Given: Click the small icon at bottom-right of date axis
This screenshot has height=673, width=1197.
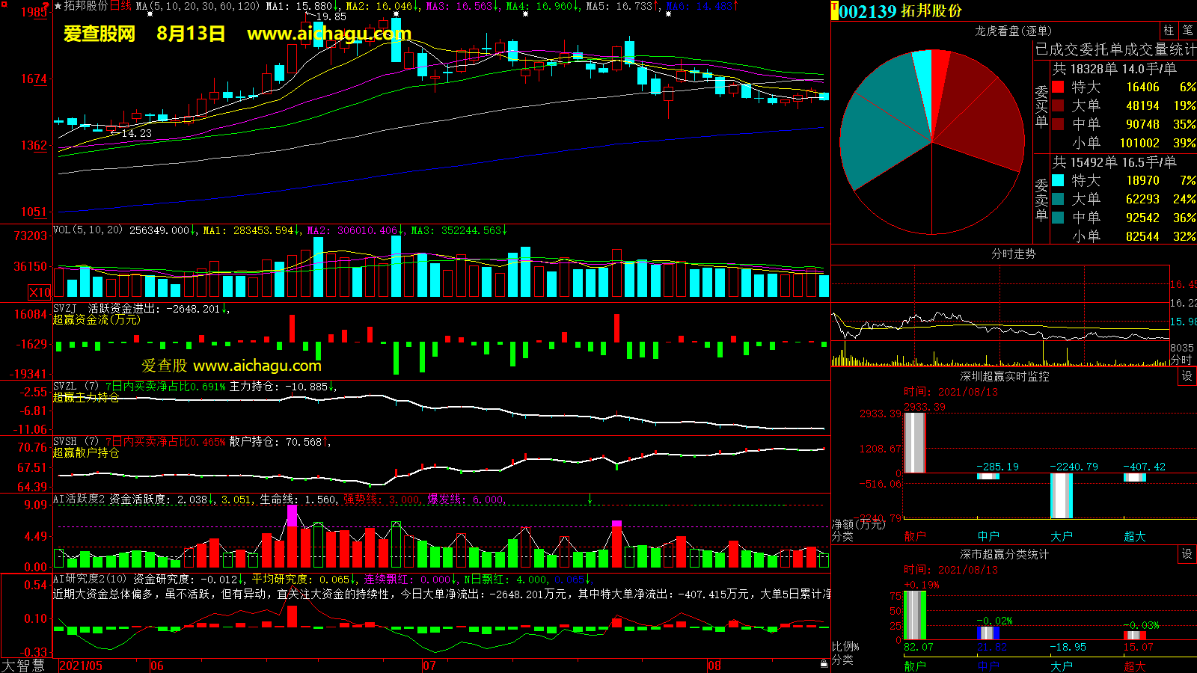Looking at the screenshot, I should coord(824,663).
